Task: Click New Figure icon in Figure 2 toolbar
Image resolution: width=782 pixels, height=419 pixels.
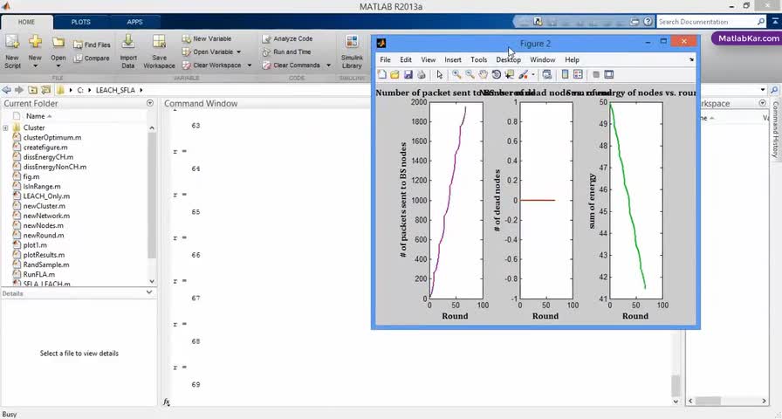Action: (382, 75)
